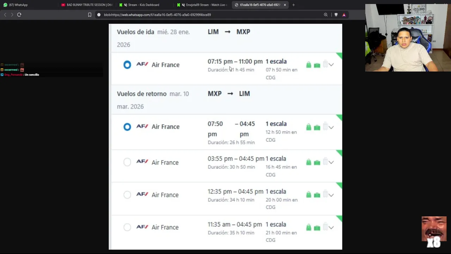Click the Brave Shields icon in address bar
This screenshot has width=451, height=254.
(336, 15)
